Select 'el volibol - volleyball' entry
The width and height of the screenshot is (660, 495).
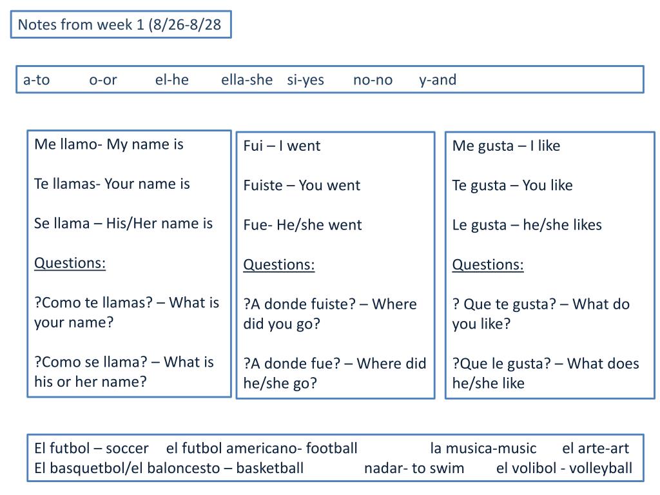(564, 468)
